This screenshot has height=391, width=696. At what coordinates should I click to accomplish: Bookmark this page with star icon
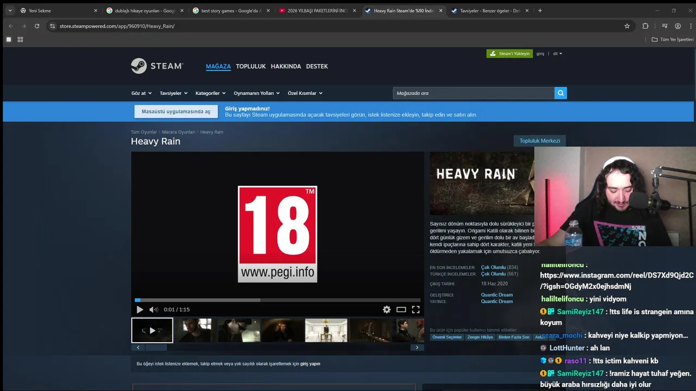[627, 26]
